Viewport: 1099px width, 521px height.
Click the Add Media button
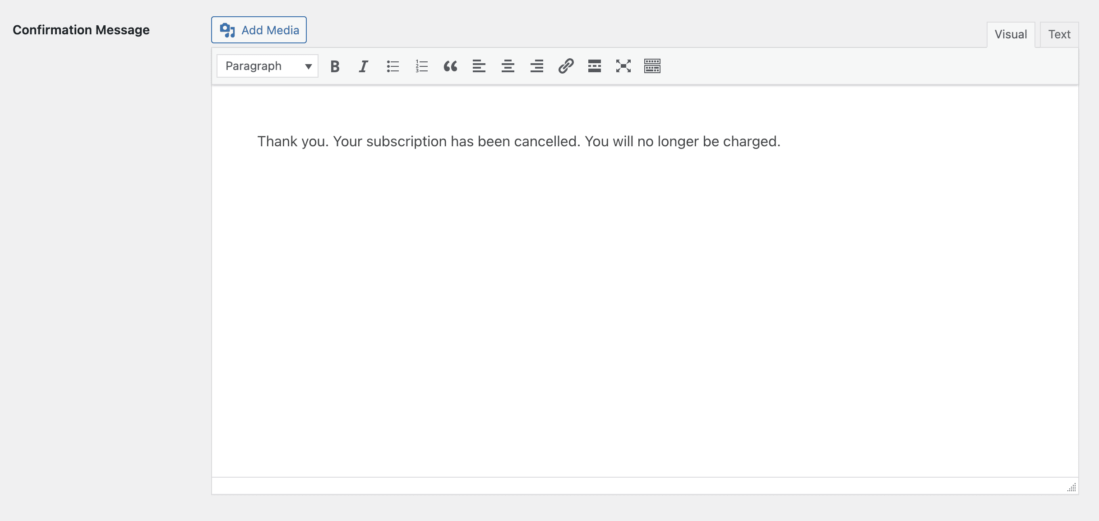(259, 30)
